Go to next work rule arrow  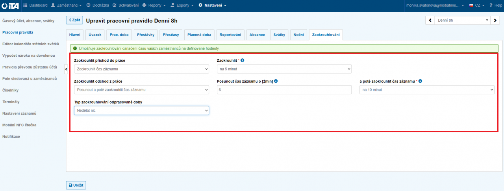coord(496,20)
